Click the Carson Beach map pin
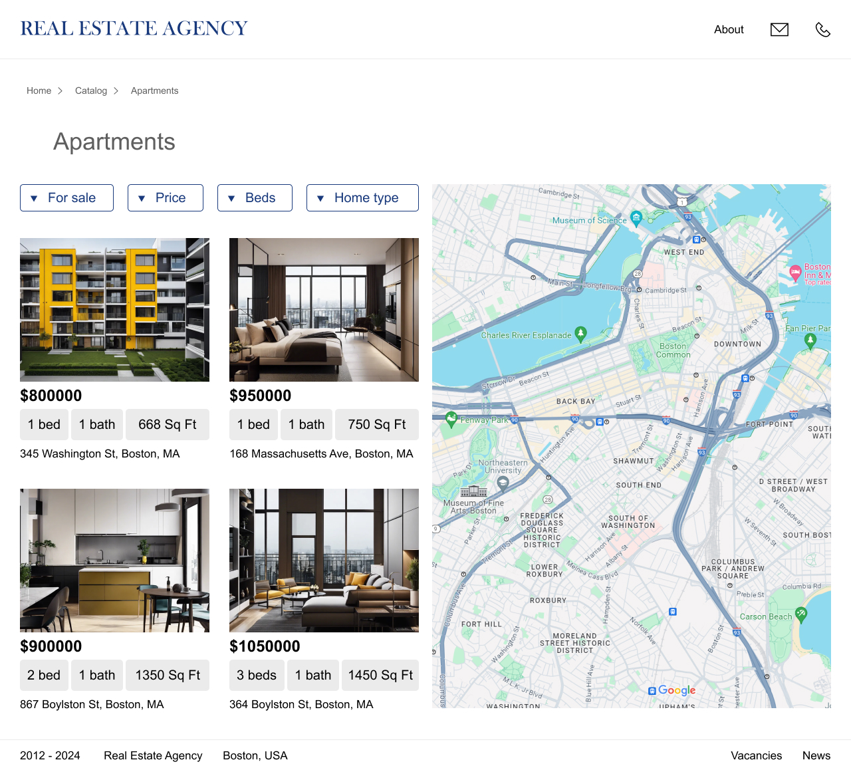Screen dimensions: 851x772 pos(801,615)
